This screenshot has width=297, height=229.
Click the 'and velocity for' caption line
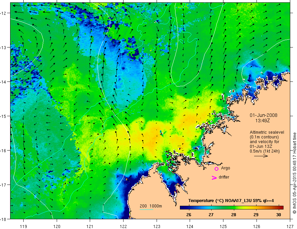(x=264, y=142)
